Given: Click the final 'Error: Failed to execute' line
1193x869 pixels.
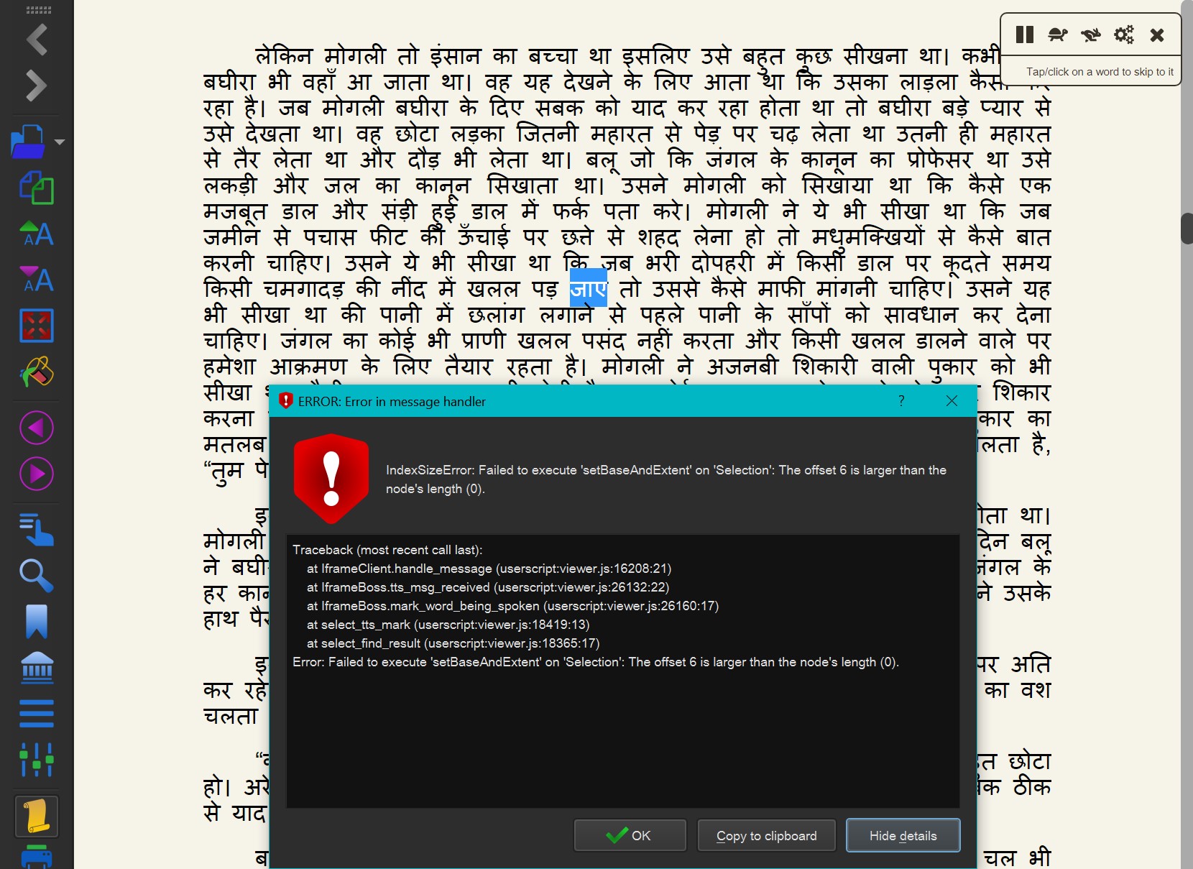Looking at the screenshot, I should click(x=596, y=662).
